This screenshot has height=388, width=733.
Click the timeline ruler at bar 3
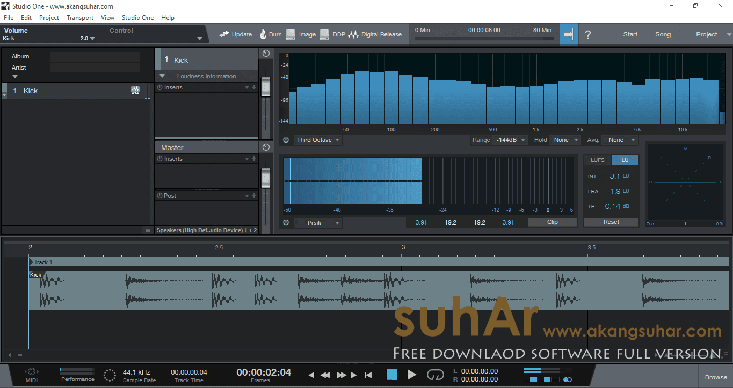click(403, 247)
